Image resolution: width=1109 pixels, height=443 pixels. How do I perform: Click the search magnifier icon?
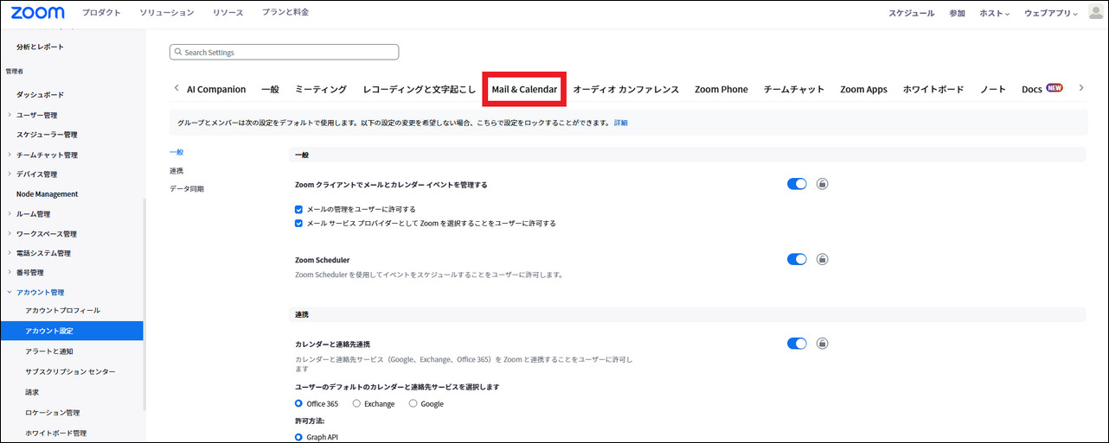[x=178, y=53]
